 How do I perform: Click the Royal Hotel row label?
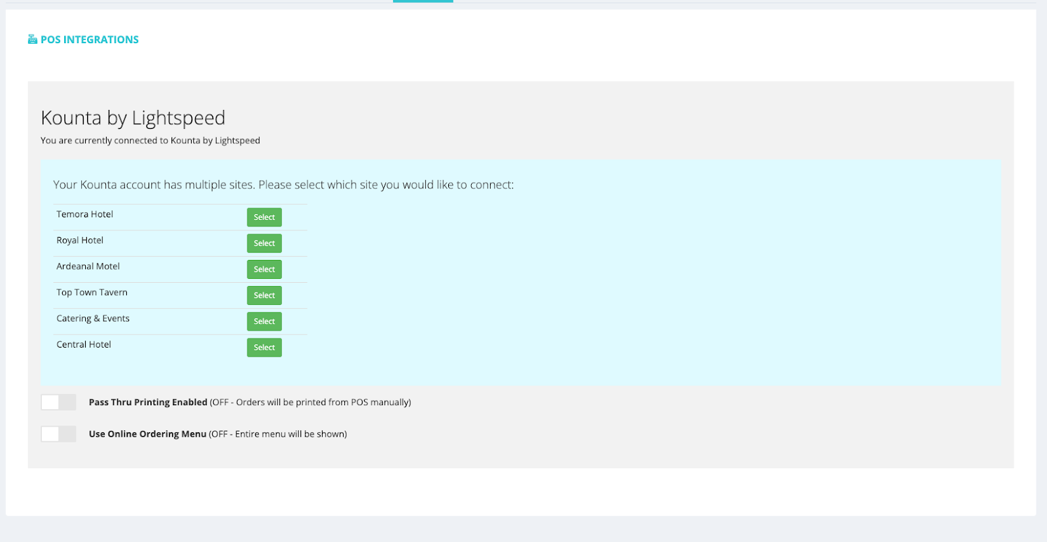(80, 241)
